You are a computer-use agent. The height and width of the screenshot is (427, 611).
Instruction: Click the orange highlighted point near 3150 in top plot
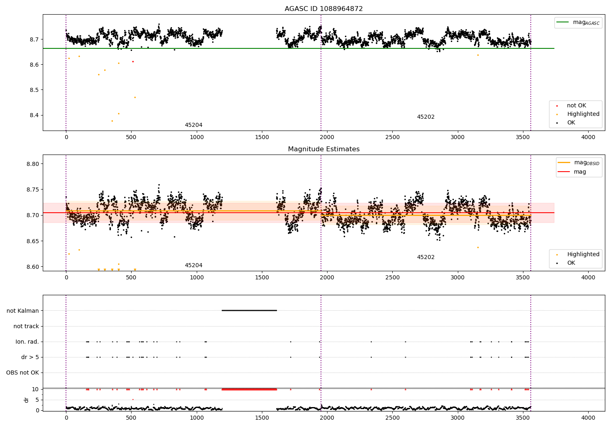coord(478,55)
